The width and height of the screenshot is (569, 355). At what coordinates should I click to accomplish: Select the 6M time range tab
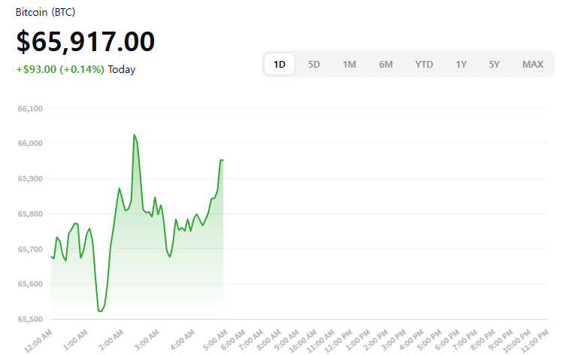(x=386, y=64)
